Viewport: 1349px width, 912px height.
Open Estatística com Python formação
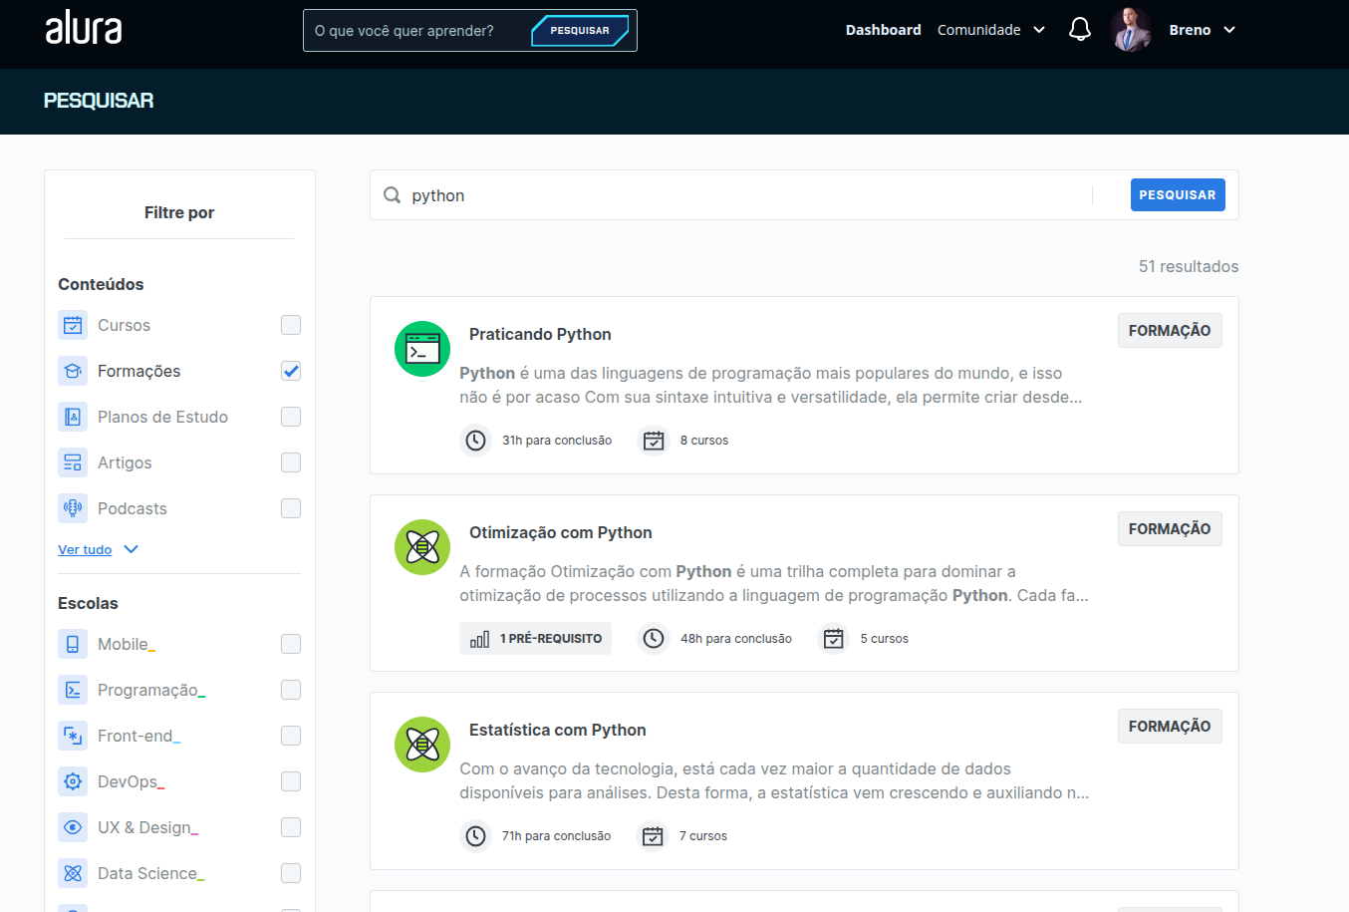tap(558, 730)
